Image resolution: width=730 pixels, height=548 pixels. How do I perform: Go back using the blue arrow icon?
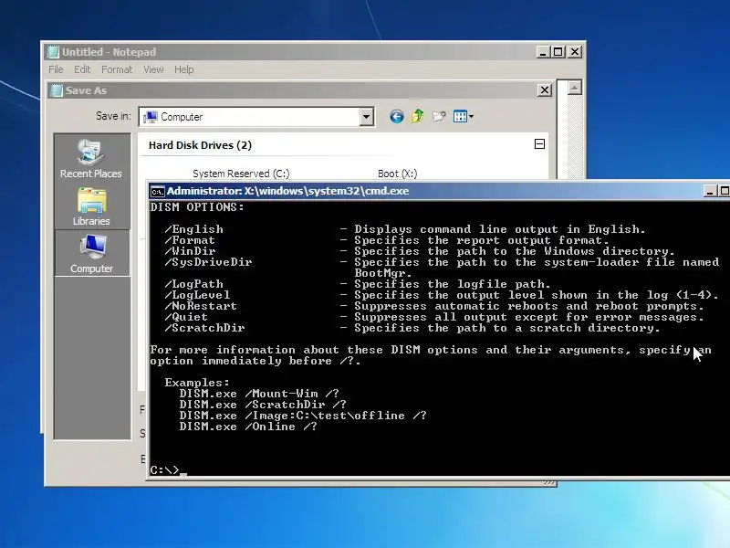397,117
